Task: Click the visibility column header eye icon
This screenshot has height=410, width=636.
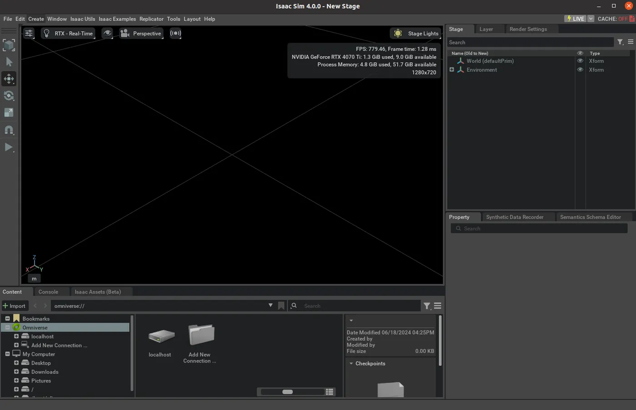Action: pos(580,53)
